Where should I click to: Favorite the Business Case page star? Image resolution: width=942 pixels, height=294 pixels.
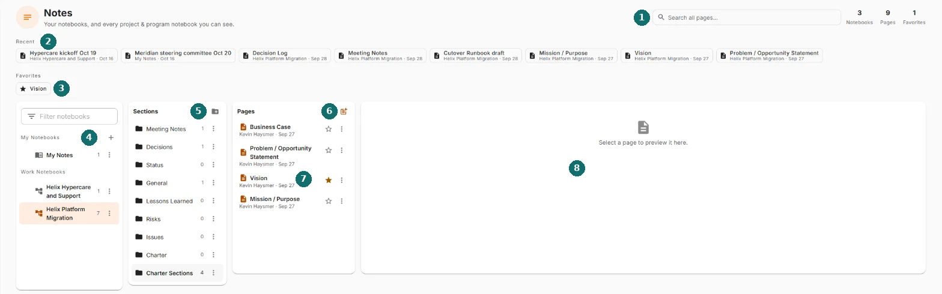(x=329, y=129)
